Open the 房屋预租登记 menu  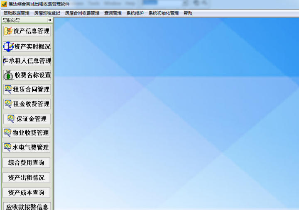(x=47, y=13)
